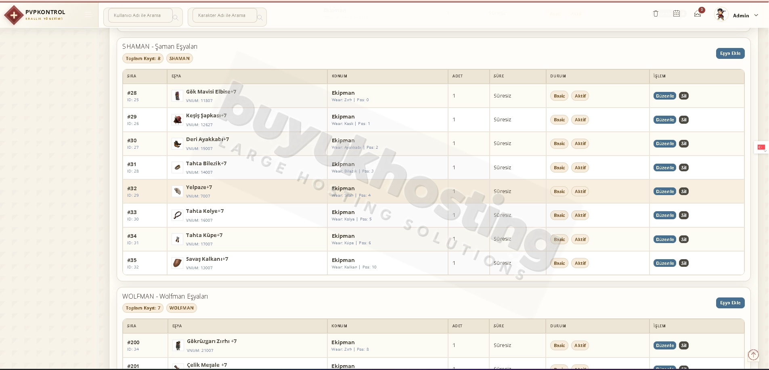Click the username search magnifier icon
This screenshot has height=370, width=769.
(176, 17)
